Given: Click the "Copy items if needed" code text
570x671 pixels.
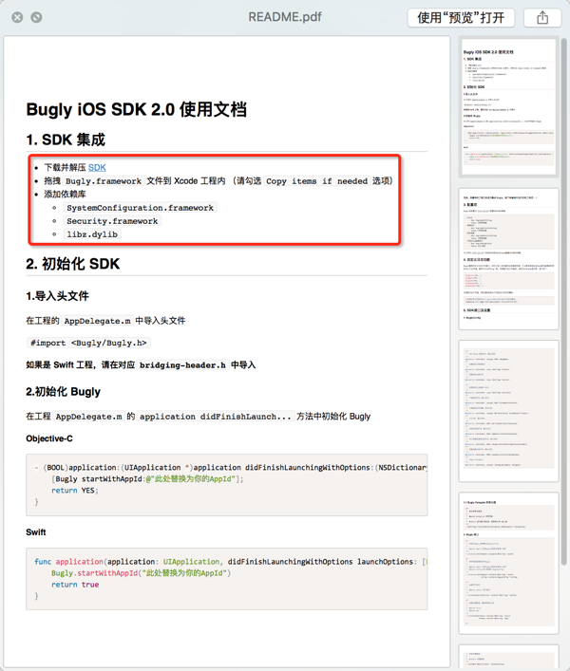Looking at the screenshot, I should click(x=317, y=181).
